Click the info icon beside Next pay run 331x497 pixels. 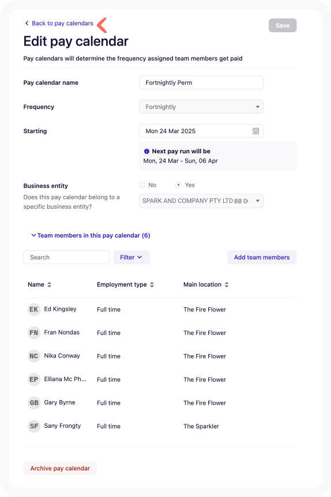click(x=146, y=151)
